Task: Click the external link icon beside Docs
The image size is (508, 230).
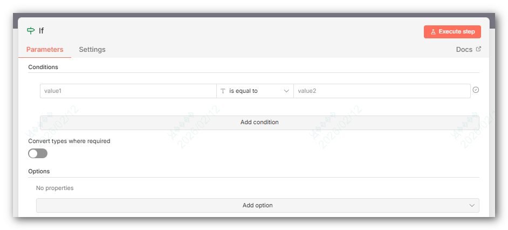Action: pyautogui.click(x=478, y=49)
